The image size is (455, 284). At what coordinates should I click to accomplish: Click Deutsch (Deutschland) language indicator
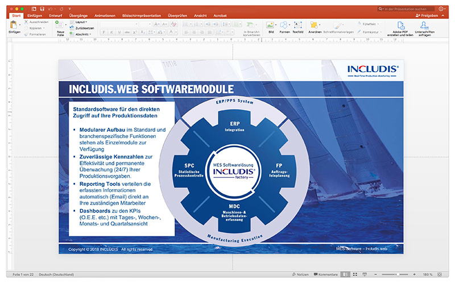coord(56,274)
